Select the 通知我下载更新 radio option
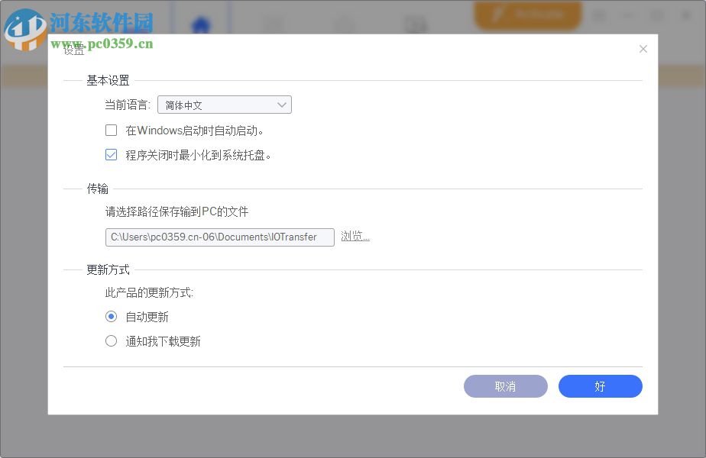 [x=111, y=341]
